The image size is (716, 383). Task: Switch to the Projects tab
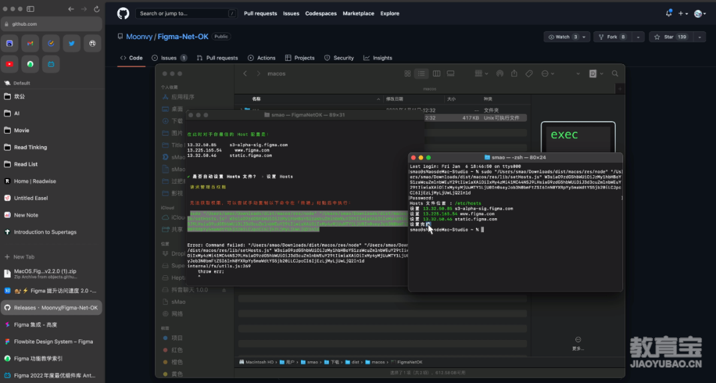pyautogui.click(x=300, y=58)
